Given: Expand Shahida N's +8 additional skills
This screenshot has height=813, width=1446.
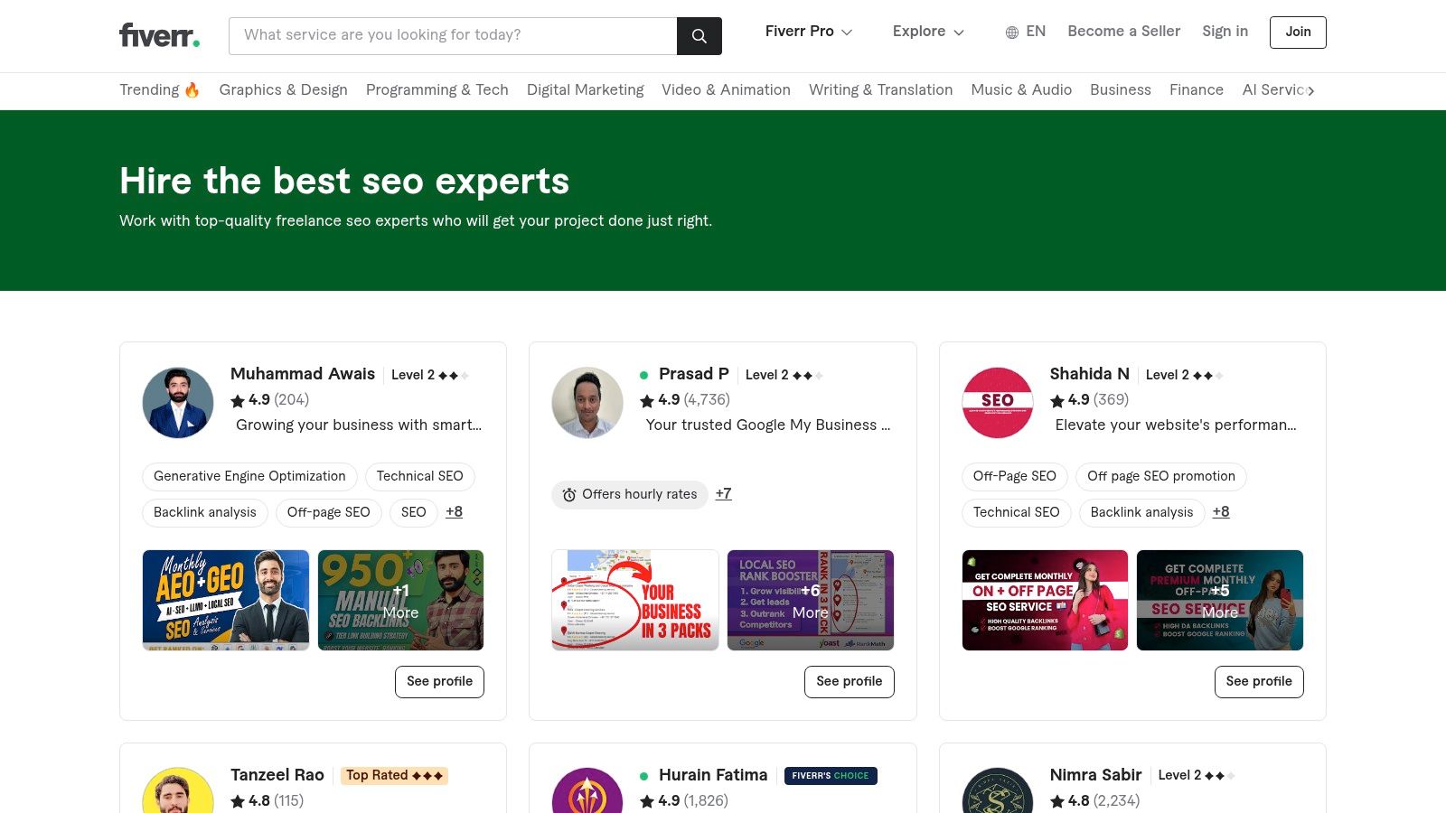Looking at the screenshot, I should (1221, 512).
